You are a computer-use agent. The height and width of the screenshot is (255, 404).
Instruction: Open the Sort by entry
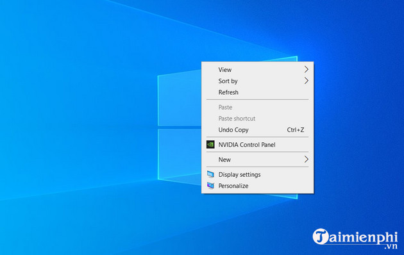tap(257, 81)
